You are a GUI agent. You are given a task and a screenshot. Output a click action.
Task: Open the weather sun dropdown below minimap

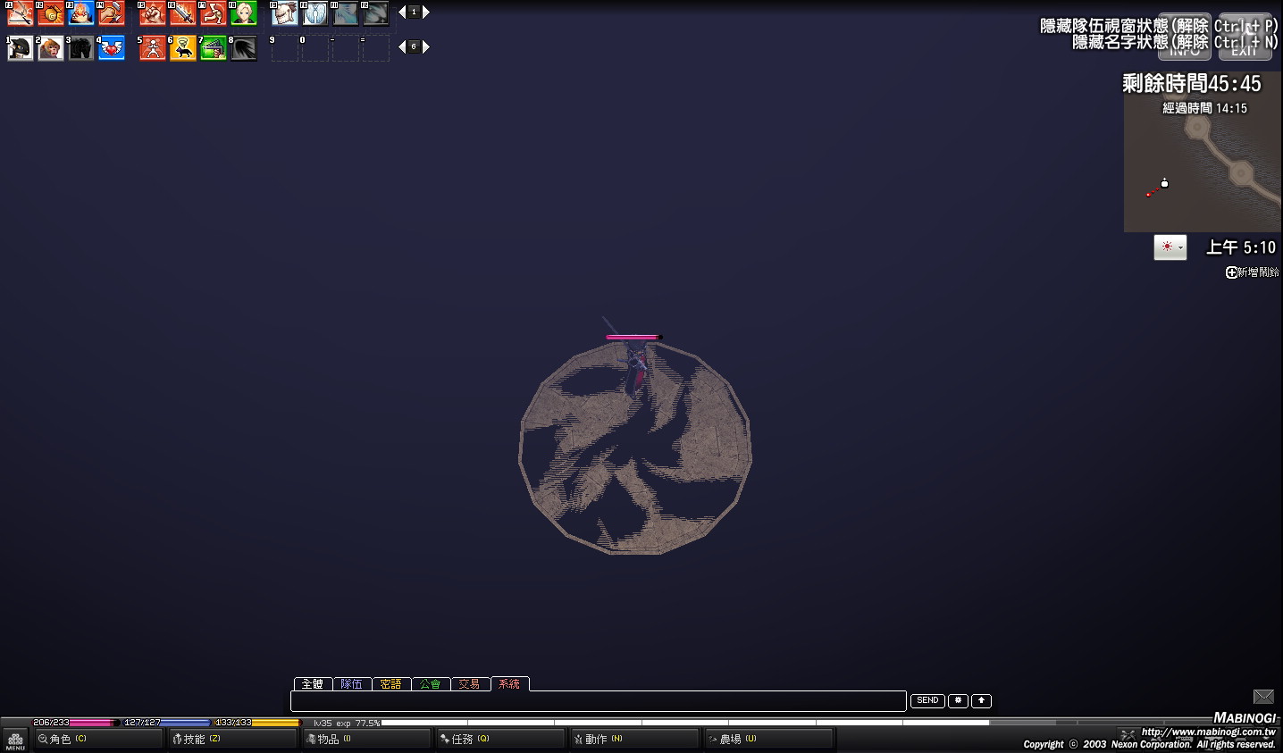[1170, 247]
